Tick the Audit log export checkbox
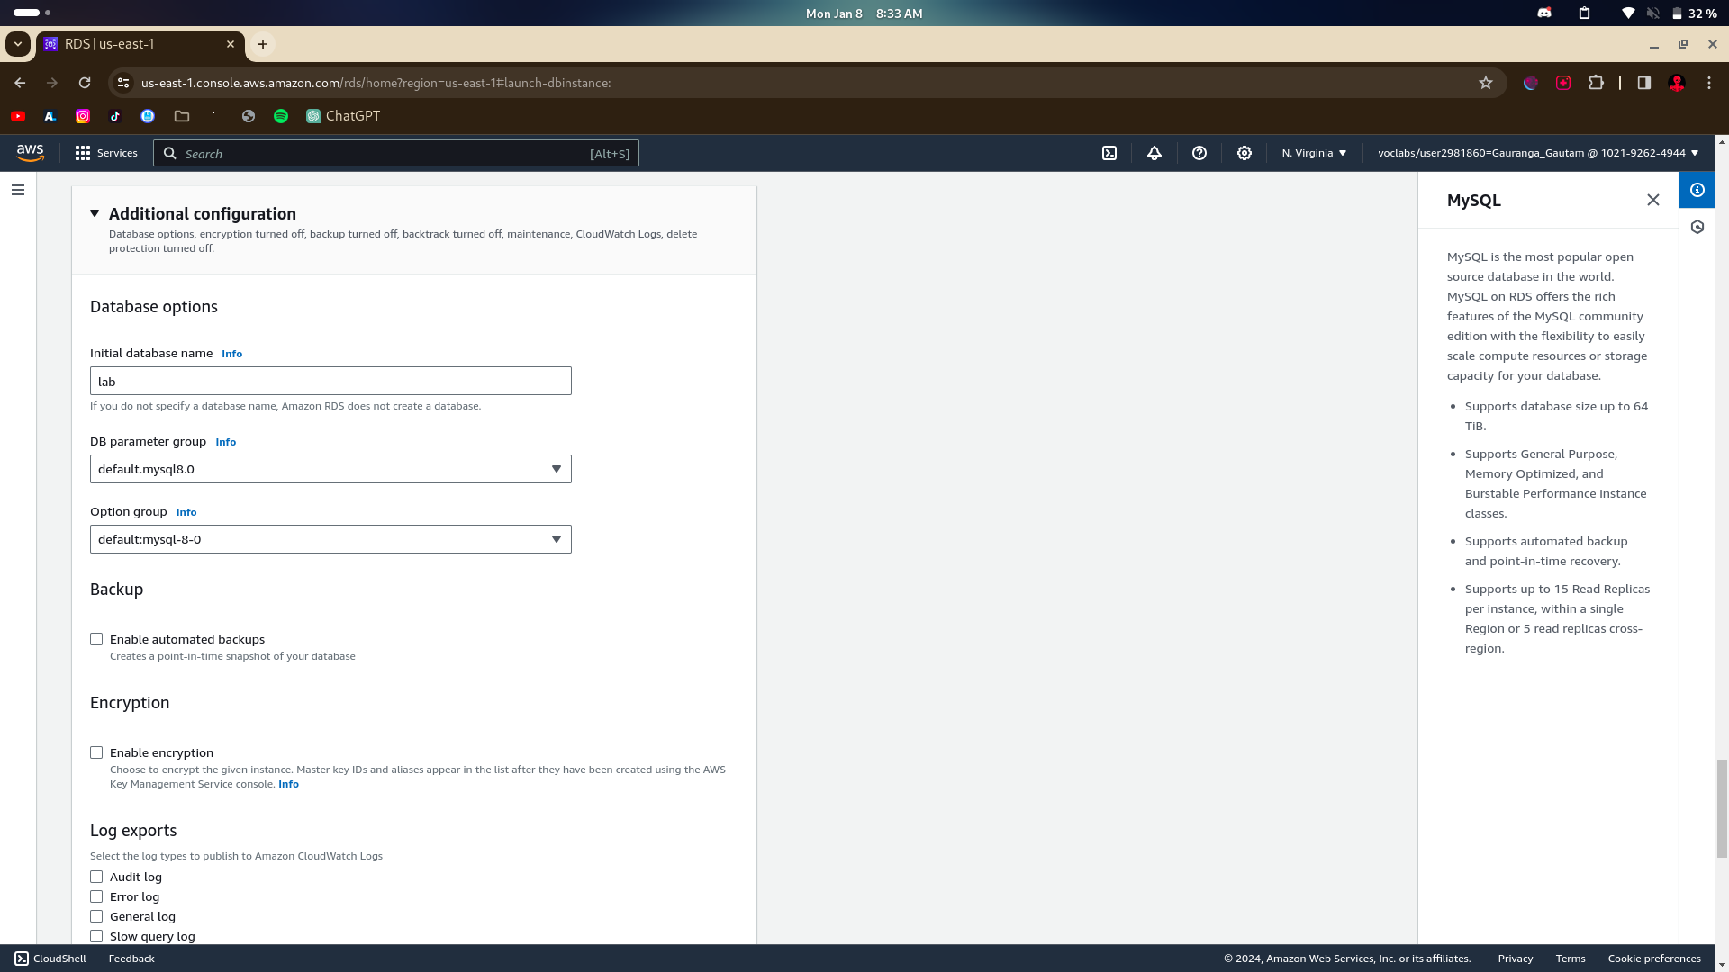The width and height of the screenshot is (1729, 972). tap(96, 877)
